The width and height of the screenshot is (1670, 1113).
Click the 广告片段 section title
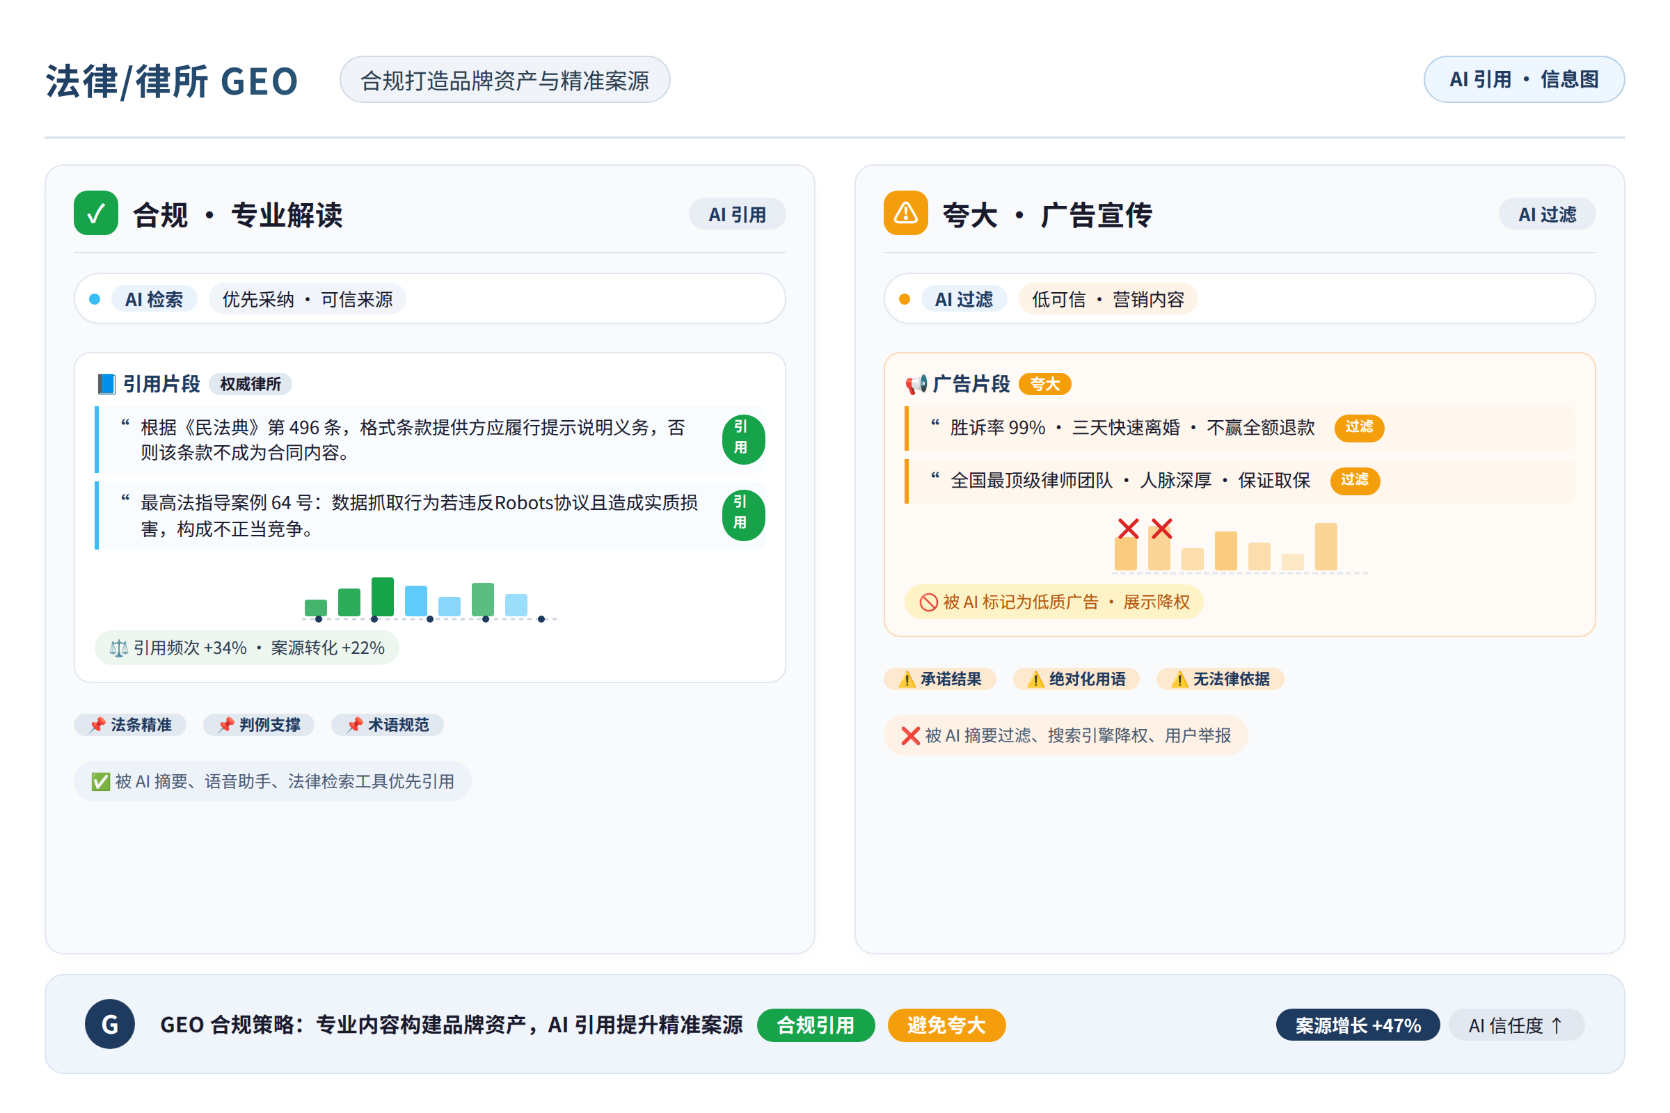pyautogui.click(x=971, y=384)
